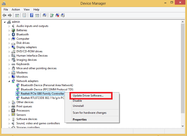Open the File menu
187x136 pixels.
pyautogui.click(x=6, y=10)
